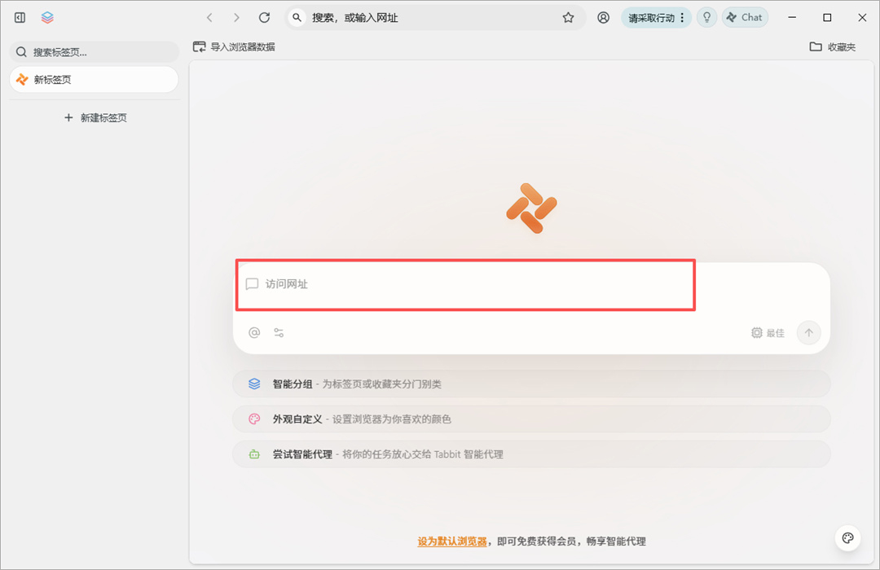Open the Chat button
Image resolution: width=880 pixels, height=570 pixels.
745,17
